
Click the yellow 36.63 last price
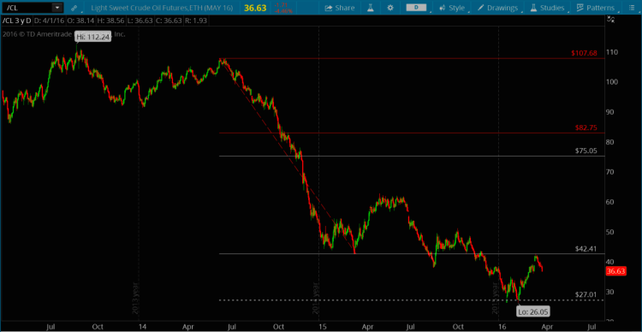click(x=254, y=8)
